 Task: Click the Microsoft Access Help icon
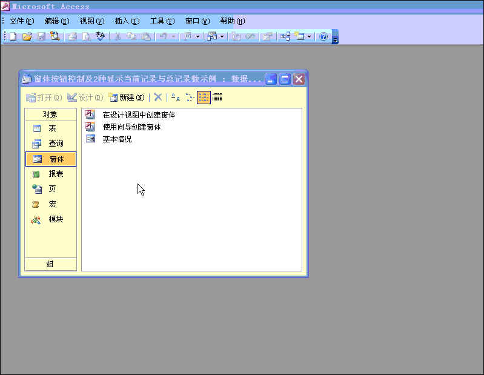click(x=323, y=36)
